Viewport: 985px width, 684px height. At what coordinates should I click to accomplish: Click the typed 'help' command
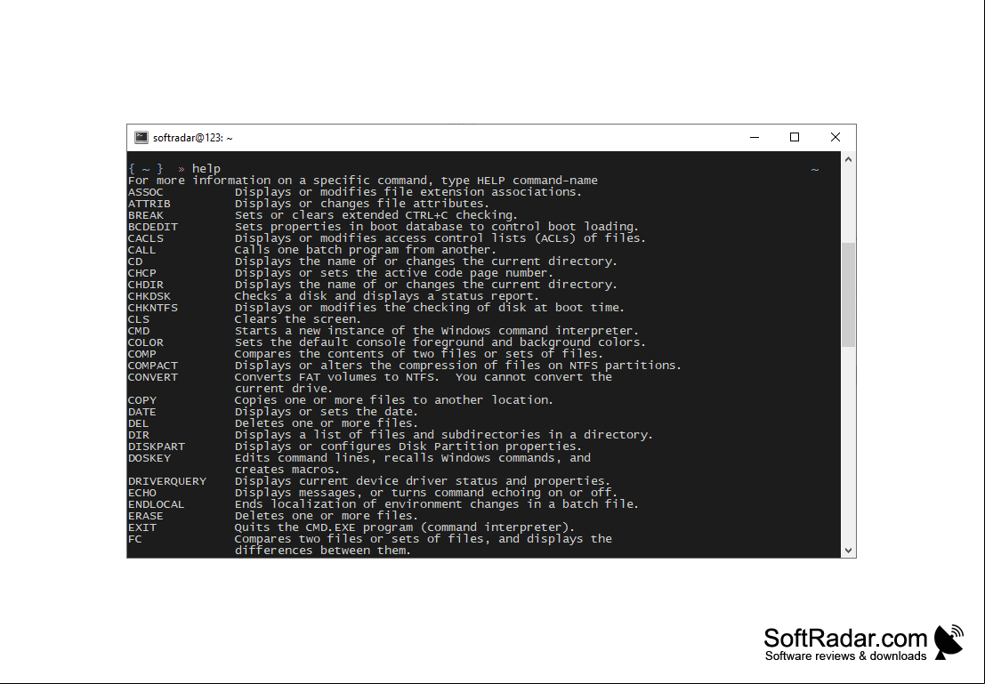pyautogui.click(x=206, y=168)
